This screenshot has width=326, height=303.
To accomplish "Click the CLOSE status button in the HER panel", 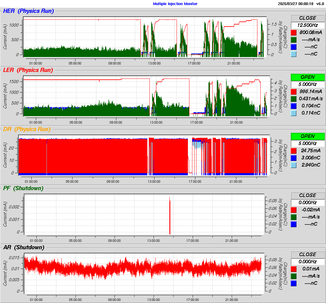I will (308, 18).
